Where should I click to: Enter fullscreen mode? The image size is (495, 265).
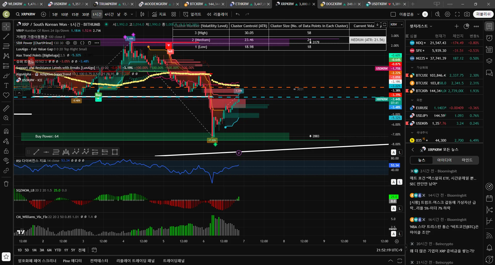coord(457,14)
